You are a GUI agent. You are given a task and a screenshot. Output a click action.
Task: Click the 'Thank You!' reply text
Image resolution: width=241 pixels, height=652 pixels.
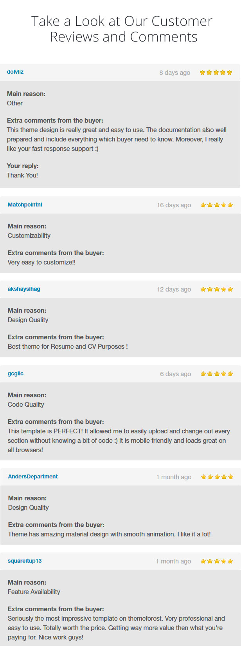coord(22,175)
